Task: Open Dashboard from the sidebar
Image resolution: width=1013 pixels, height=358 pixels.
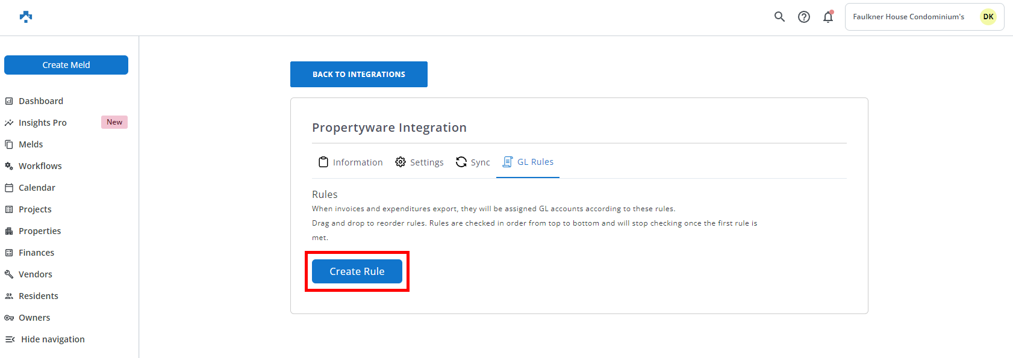Action: pyautogui.click(x=40, y=101)
